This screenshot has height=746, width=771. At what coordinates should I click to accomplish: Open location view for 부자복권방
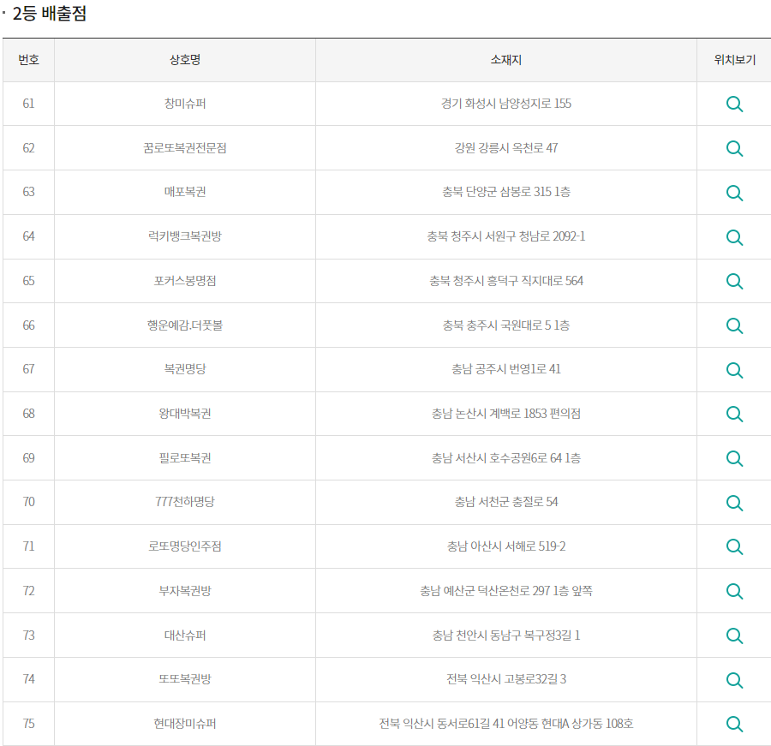pyautogui.click(x=734, y=591)
